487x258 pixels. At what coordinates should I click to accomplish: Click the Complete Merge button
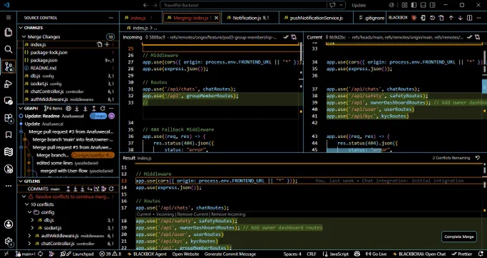point(459,237)
